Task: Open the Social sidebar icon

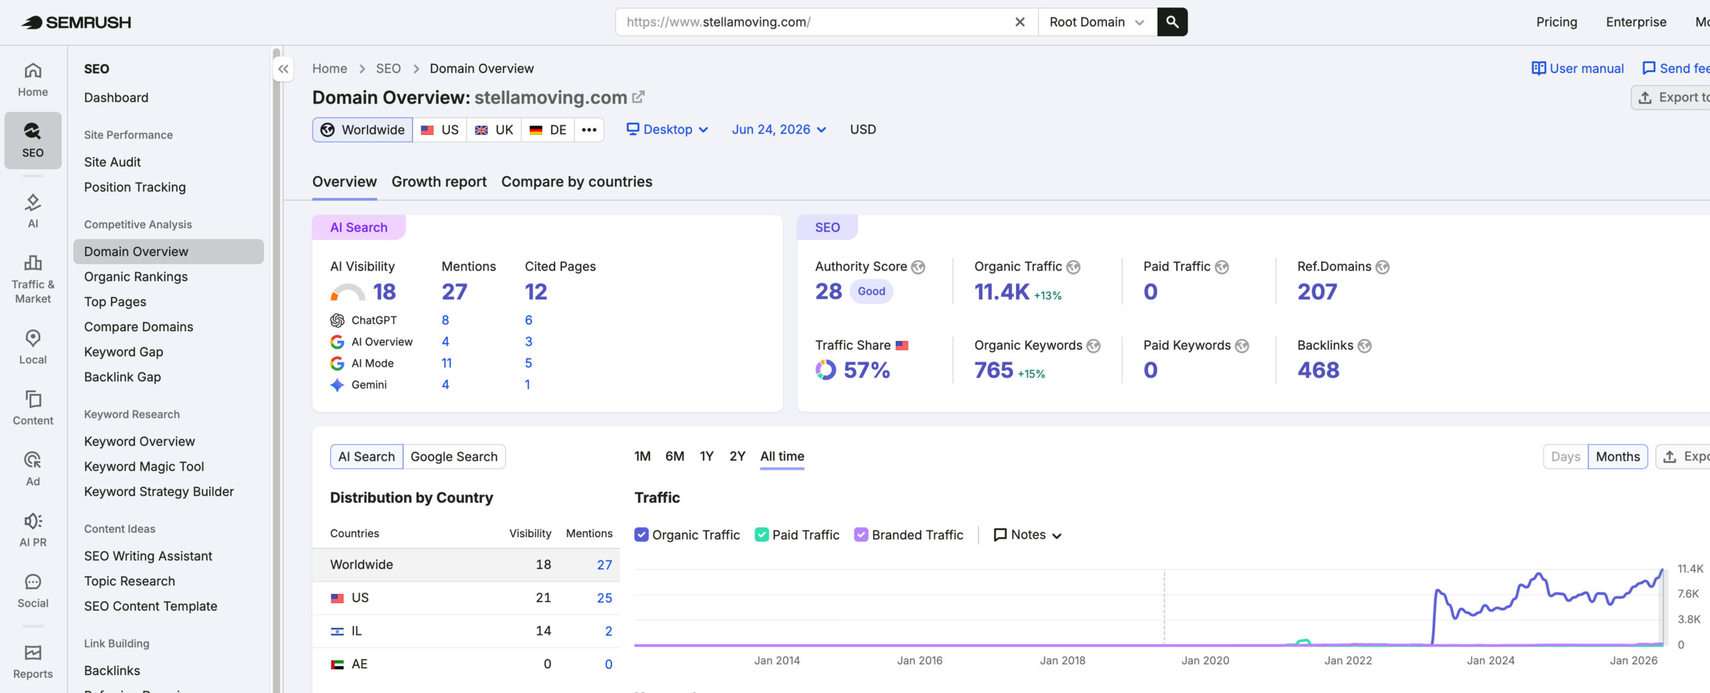Action: coord(33,590)
